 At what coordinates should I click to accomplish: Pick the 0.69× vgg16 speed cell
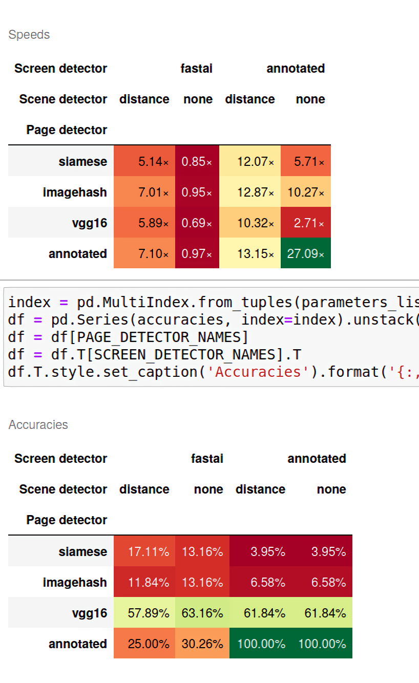[197, 222]
